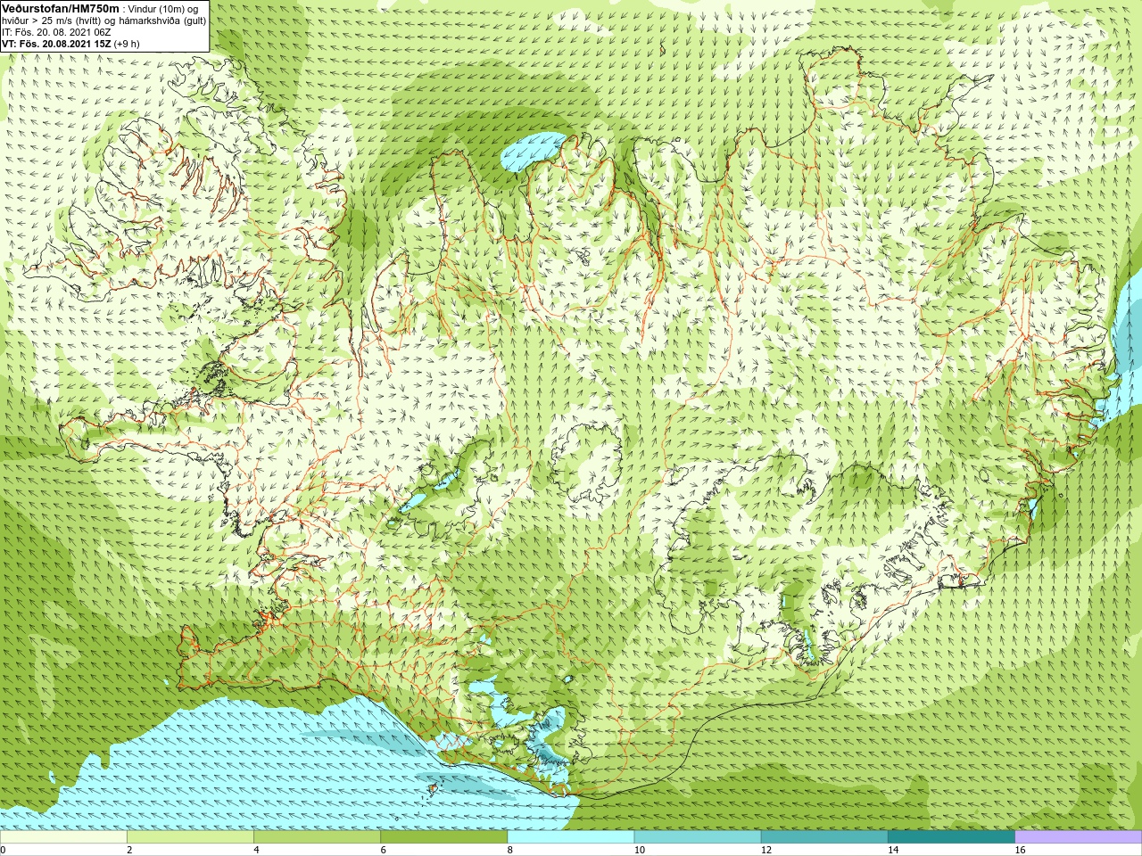Click the purple above-16 m/s legend swatch
The height and width of the screenshot is (856, 1142).
1078,837
